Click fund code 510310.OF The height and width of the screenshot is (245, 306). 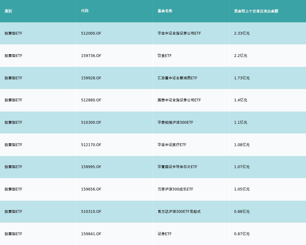click(x=91, y=212)
